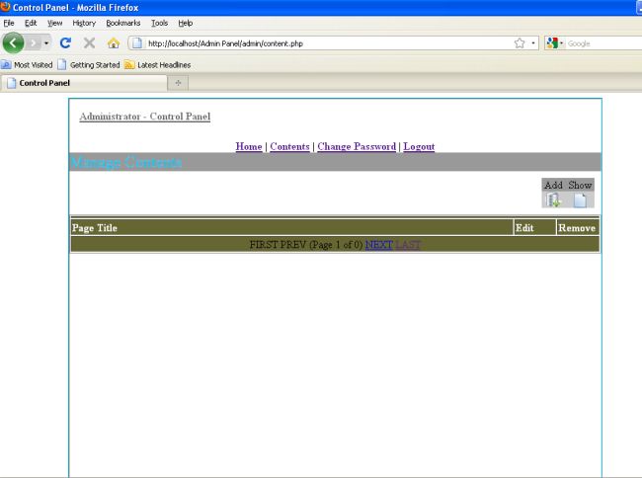Follow the Home navigation link
This screenshot has width=642, height=478.
click(249, 146)
